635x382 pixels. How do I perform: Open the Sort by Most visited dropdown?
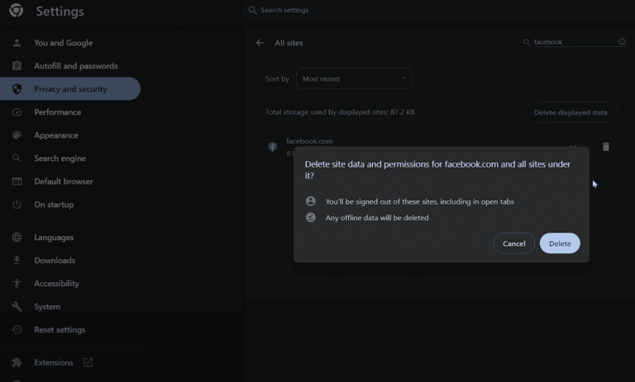(x=354, y=78)
